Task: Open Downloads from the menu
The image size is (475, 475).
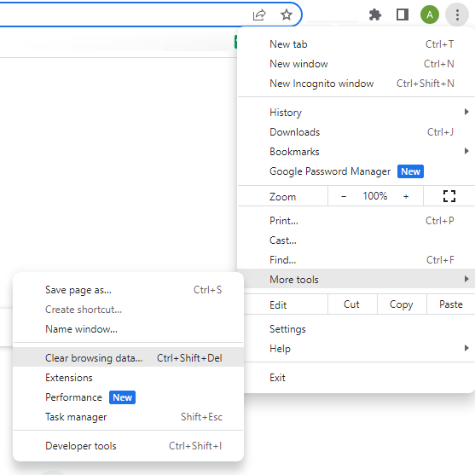Action: point(356,132)
